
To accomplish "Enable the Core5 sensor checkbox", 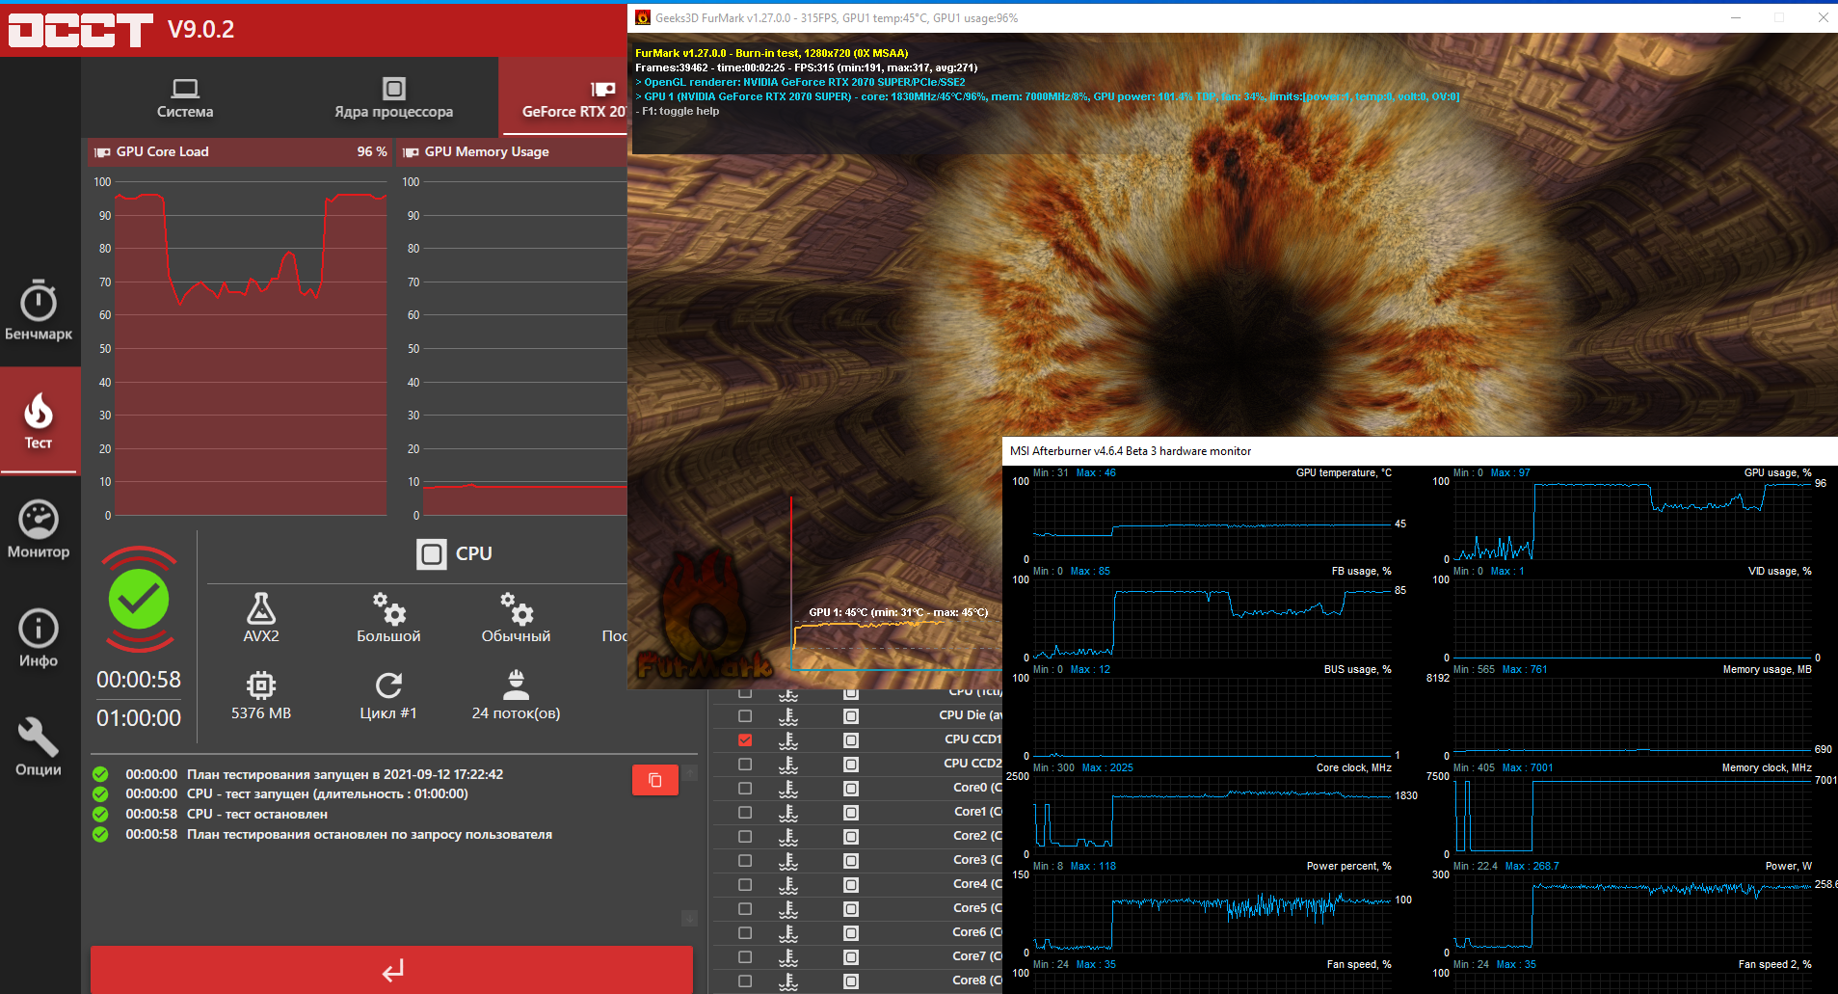I will coord(745,909).
